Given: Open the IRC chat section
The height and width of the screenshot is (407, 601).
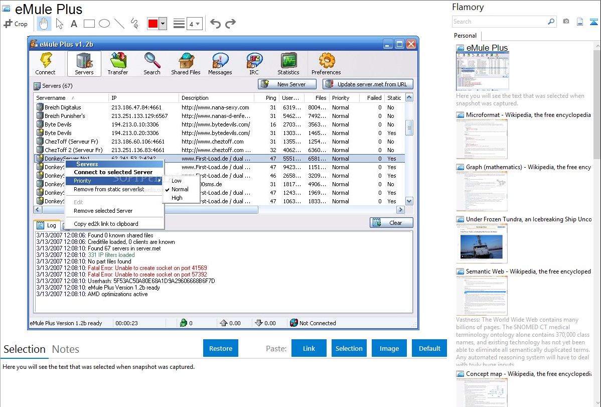Looking at the screenshot, I should pos(254,64).
